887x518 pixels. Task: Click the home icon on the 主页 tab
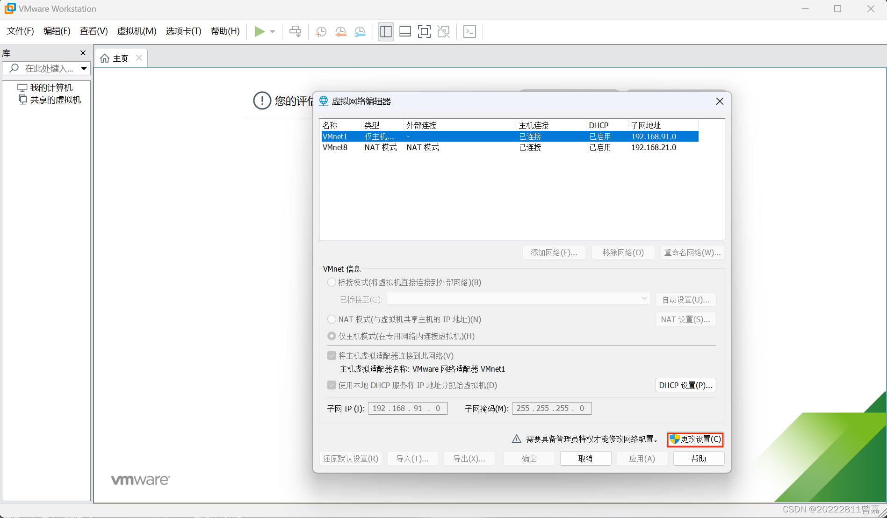[x=105, y=58]
